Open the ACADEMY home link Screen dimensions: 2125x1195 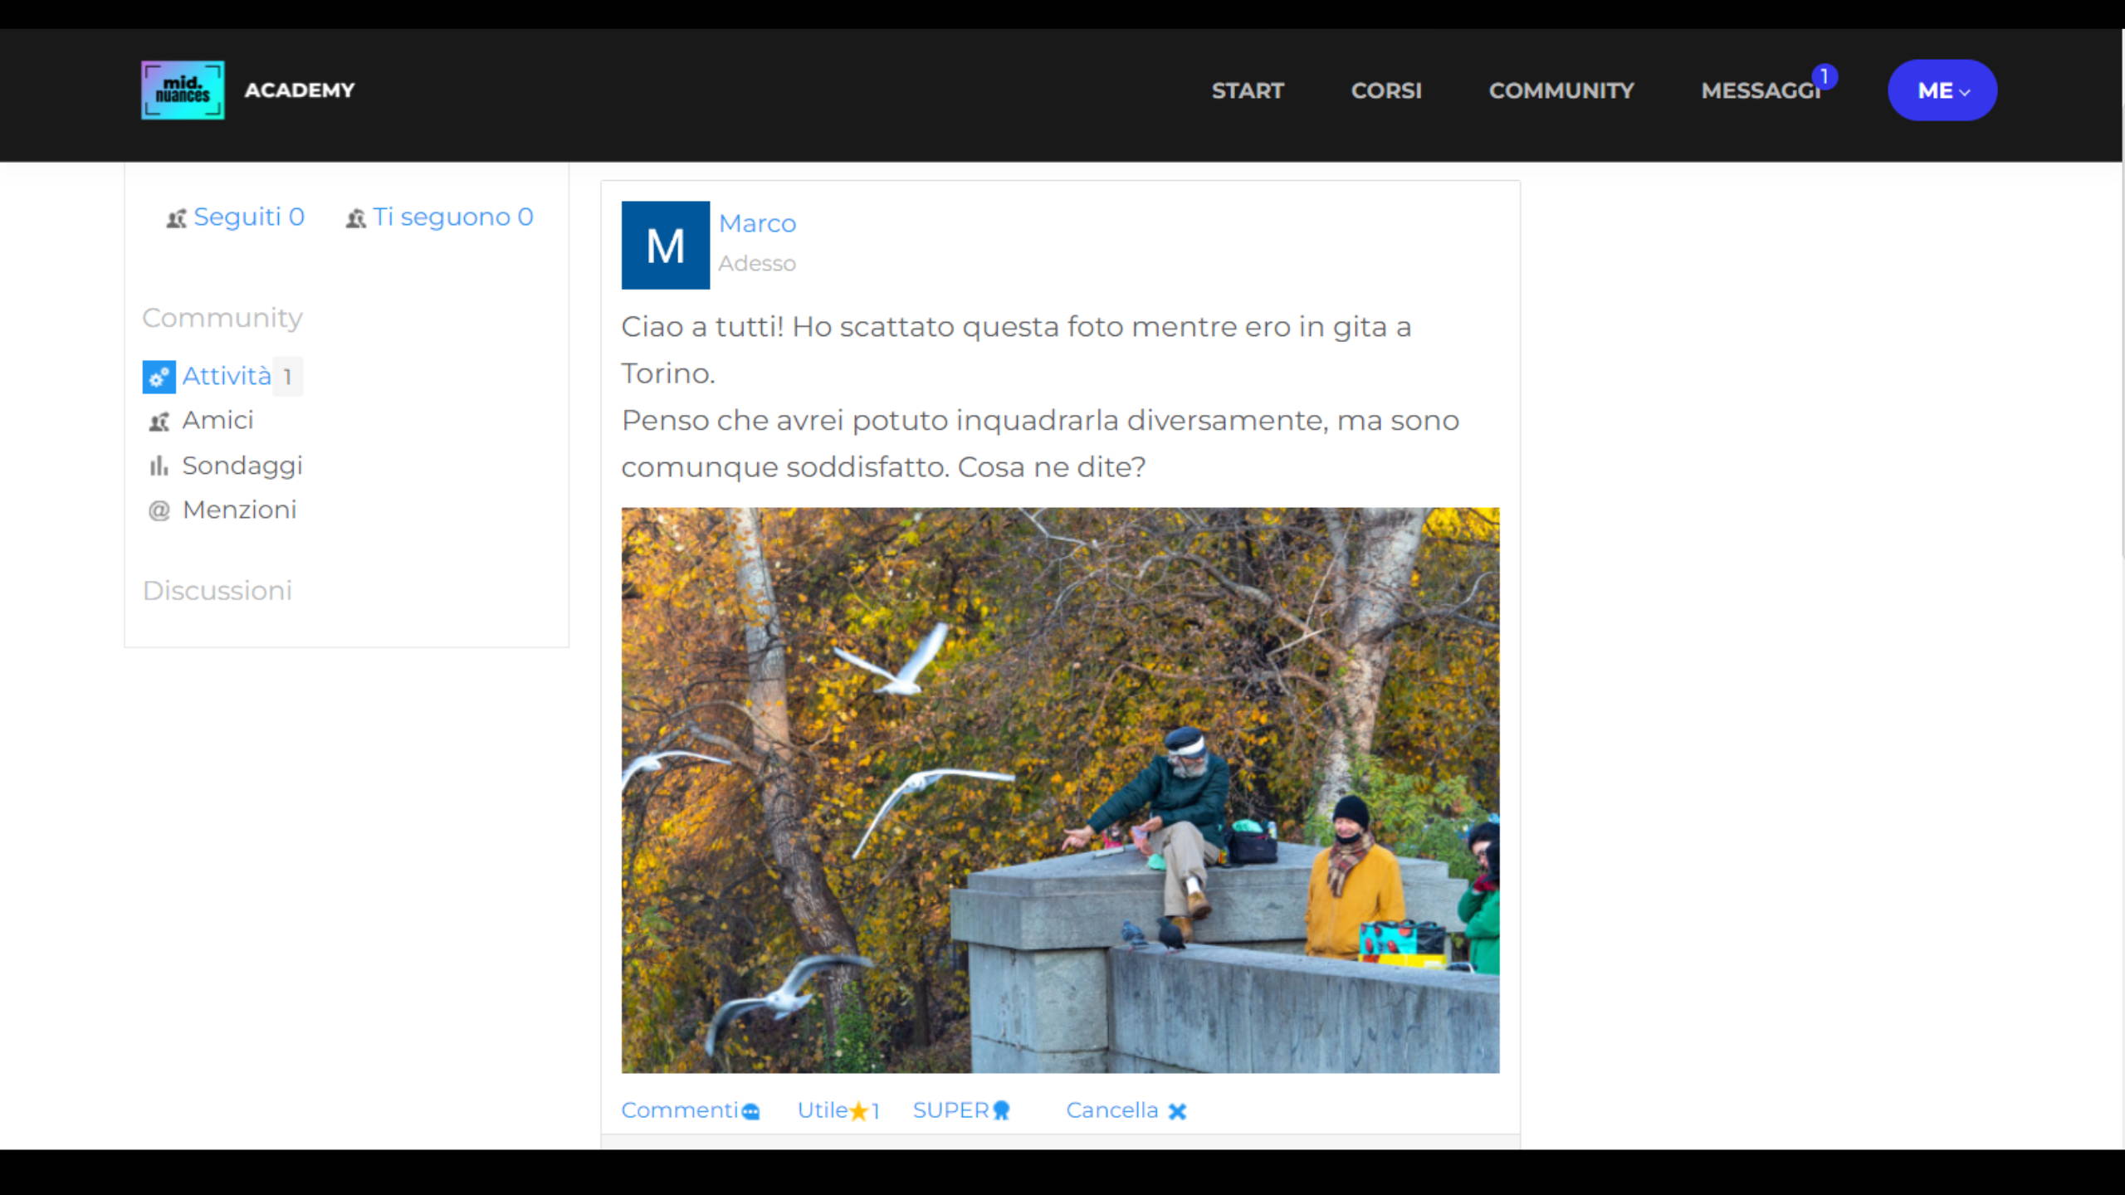point(299,90)
